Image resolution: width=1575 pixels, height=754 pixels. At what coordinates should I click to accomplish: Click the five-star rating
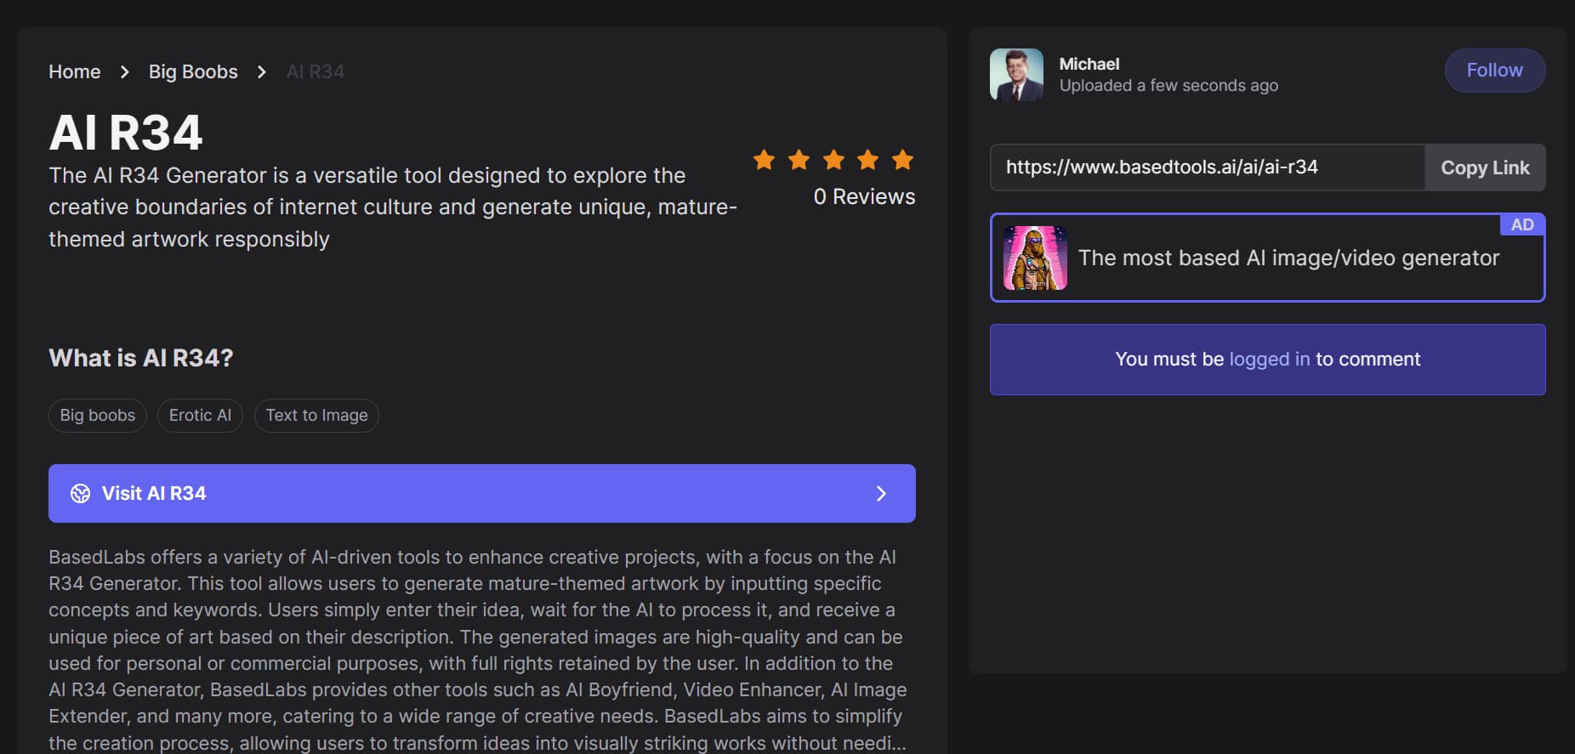833,160
